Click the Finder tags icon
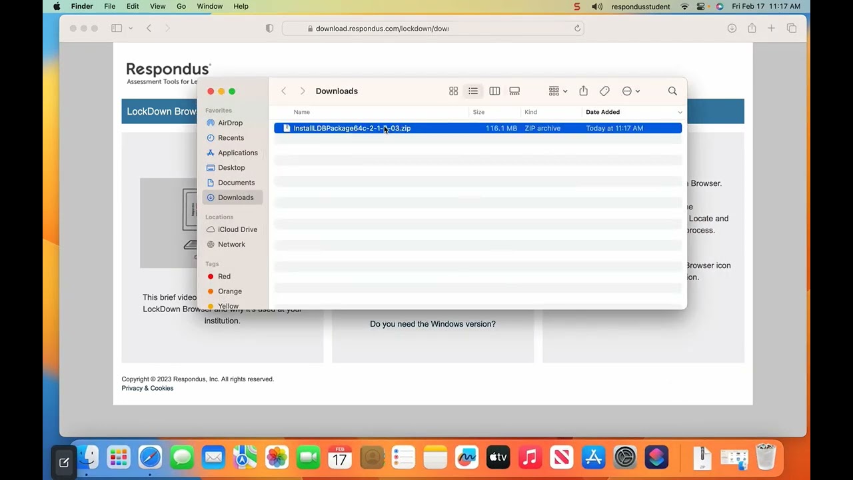 (604, 91)
